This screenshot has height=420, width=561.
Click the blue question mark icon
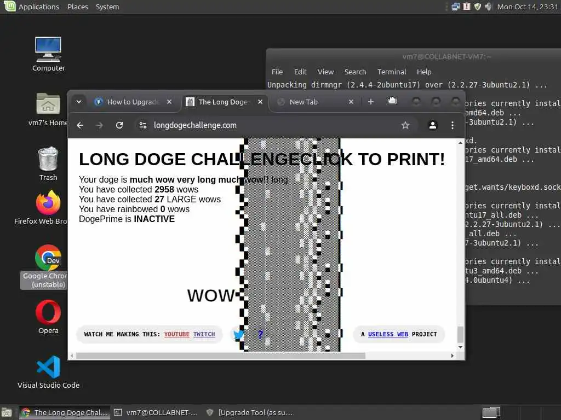point(260,334)
